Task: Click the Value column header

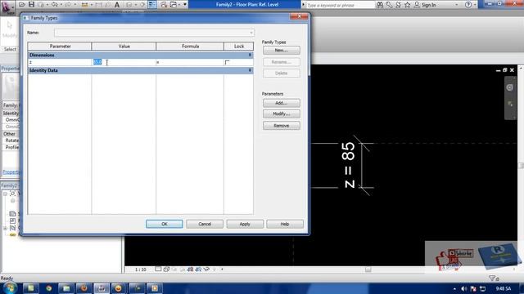Action: (x=124, y=47)
